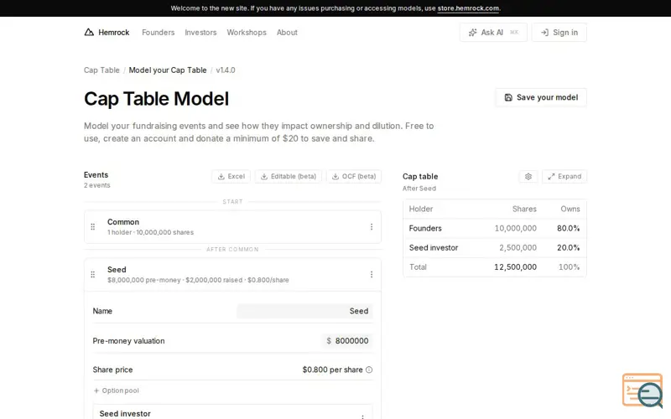Open the Founders nav item
Screen dimensions: 671x419
(x=158, y=33)
